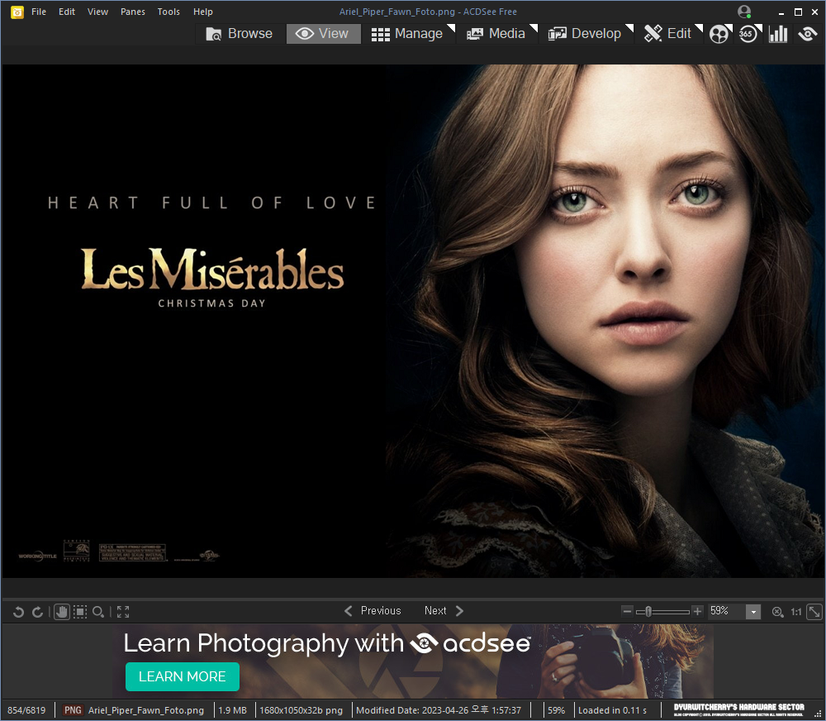Click the Fit Image diagonal arrow icon
This screenshot has width=826, height=721.
pos(814,612)
